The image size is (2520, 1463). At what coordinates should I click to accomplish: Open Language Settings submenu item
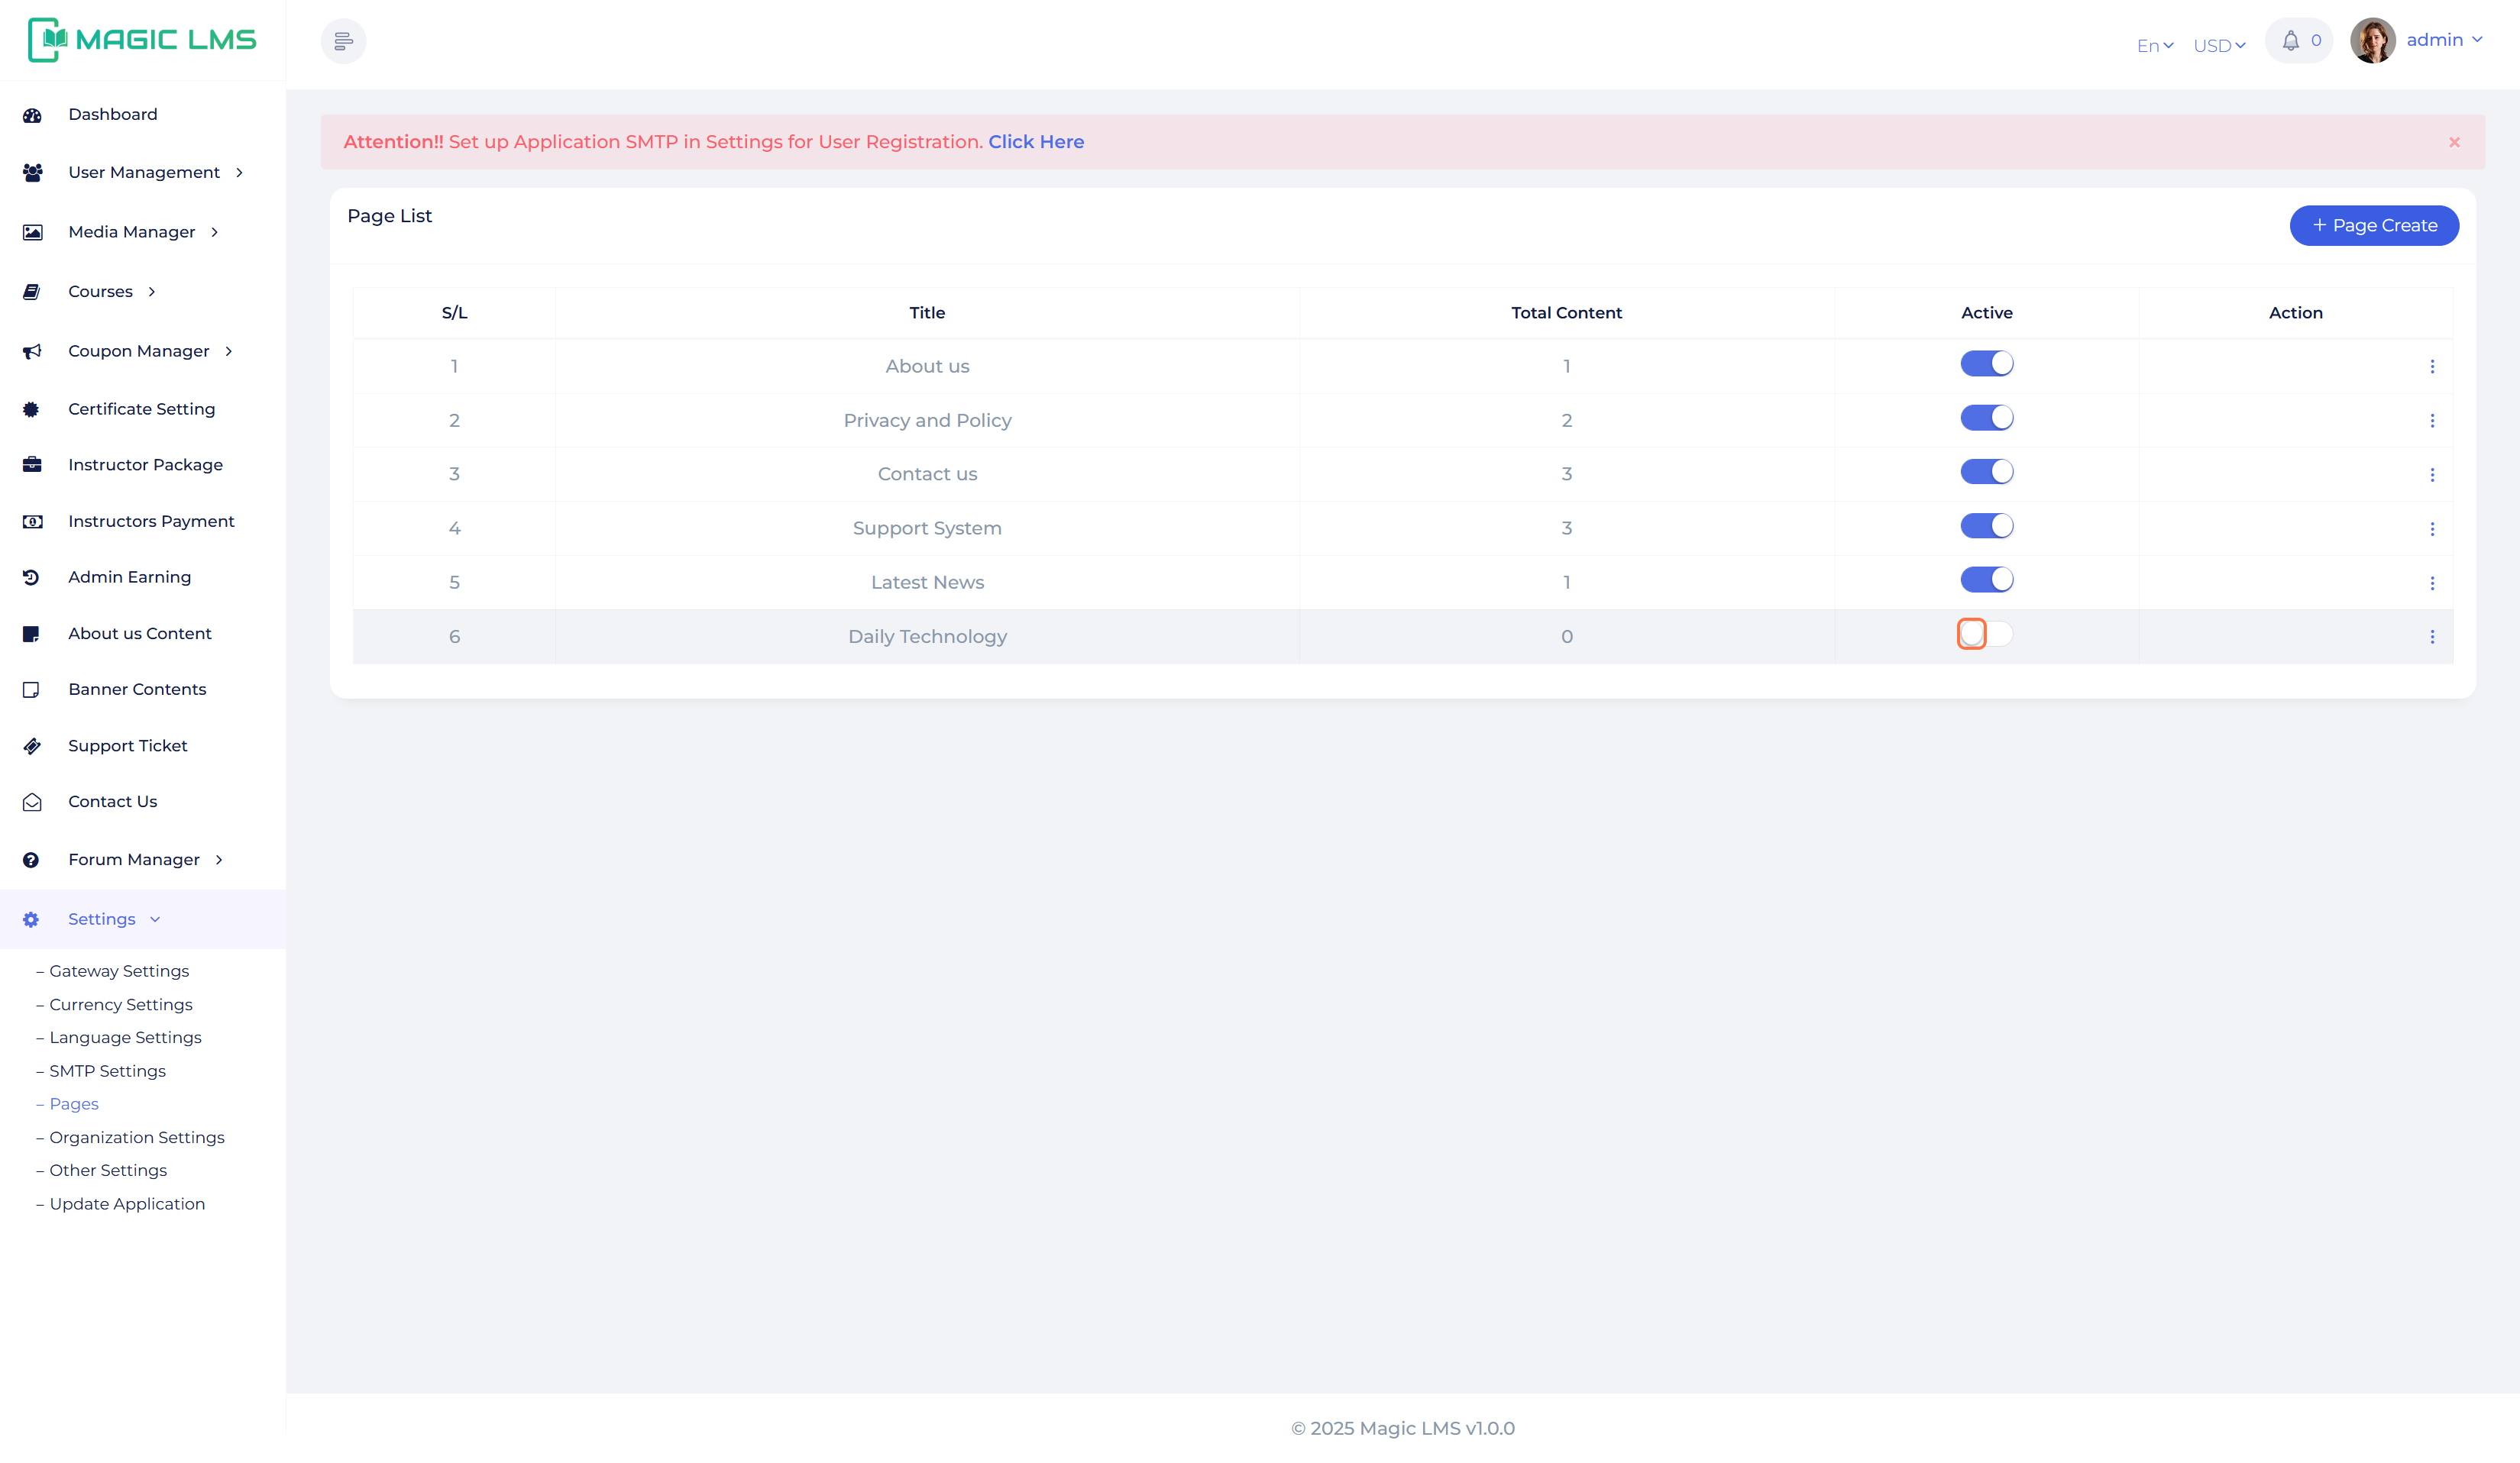pos(125,1038)
